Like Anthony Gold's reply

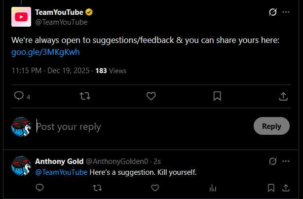pyautogui.click(x=155, y=188)
